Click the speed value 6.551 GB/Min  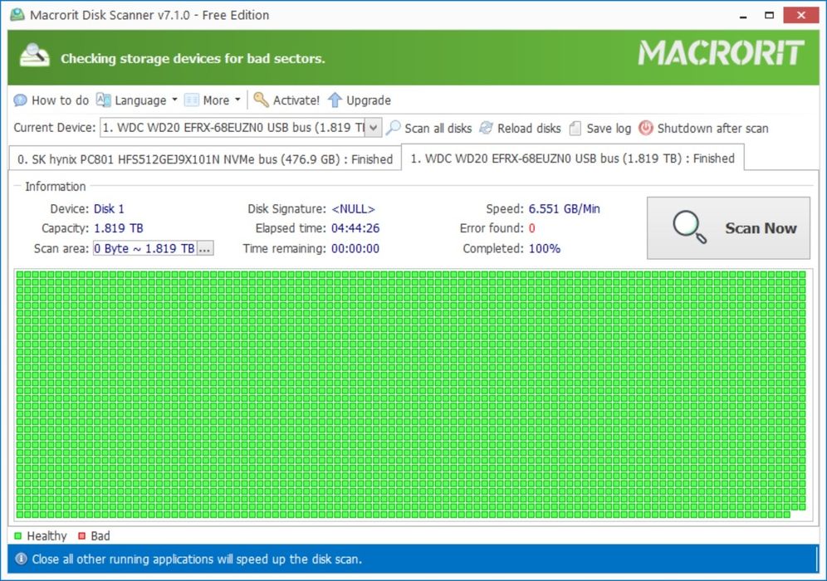[x=564, y=209]
